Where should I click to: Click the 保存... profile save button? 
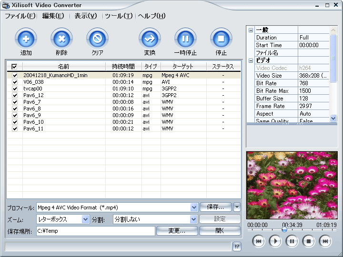215,207
